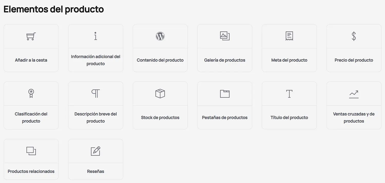Choose 'Descripción breve del producto' label
Screen dimensions: 385x183
tap(95, 118)
